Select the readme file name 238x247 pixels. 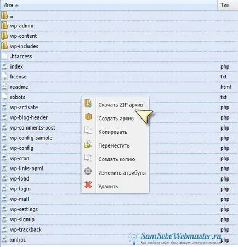click(19, 87)
